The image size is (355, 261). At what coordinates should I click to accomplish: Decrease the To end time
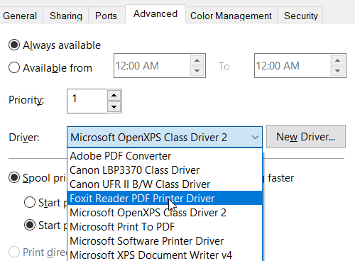(x=338, y=71)
